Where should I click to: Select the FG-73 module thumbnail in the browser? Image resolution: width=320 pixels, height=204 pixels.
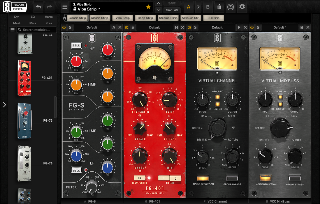coord(24,121)
